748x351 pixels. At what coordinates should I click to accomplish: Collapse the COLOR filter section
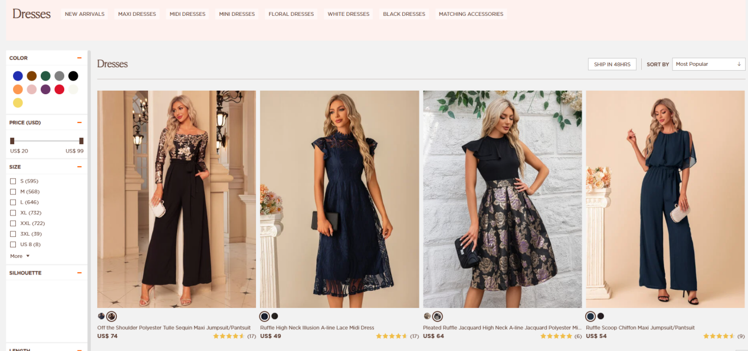[x=79, y=58]
